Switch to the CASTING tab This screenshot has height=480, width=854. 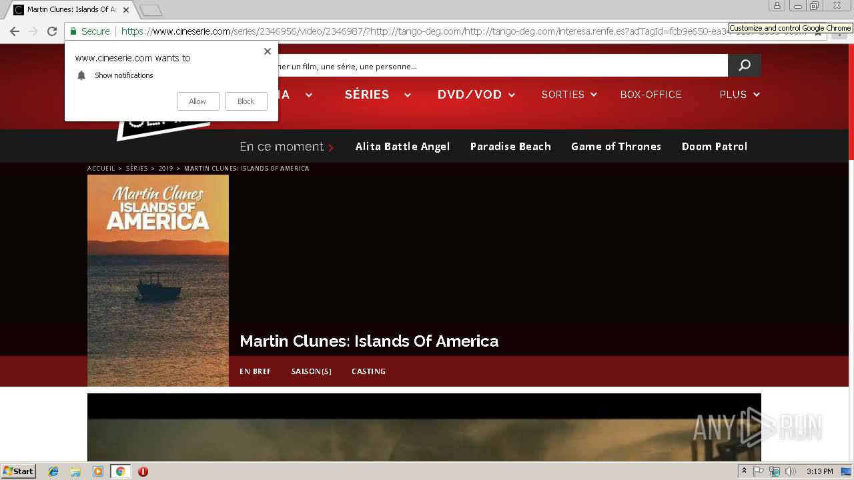(x=368, y=371)
